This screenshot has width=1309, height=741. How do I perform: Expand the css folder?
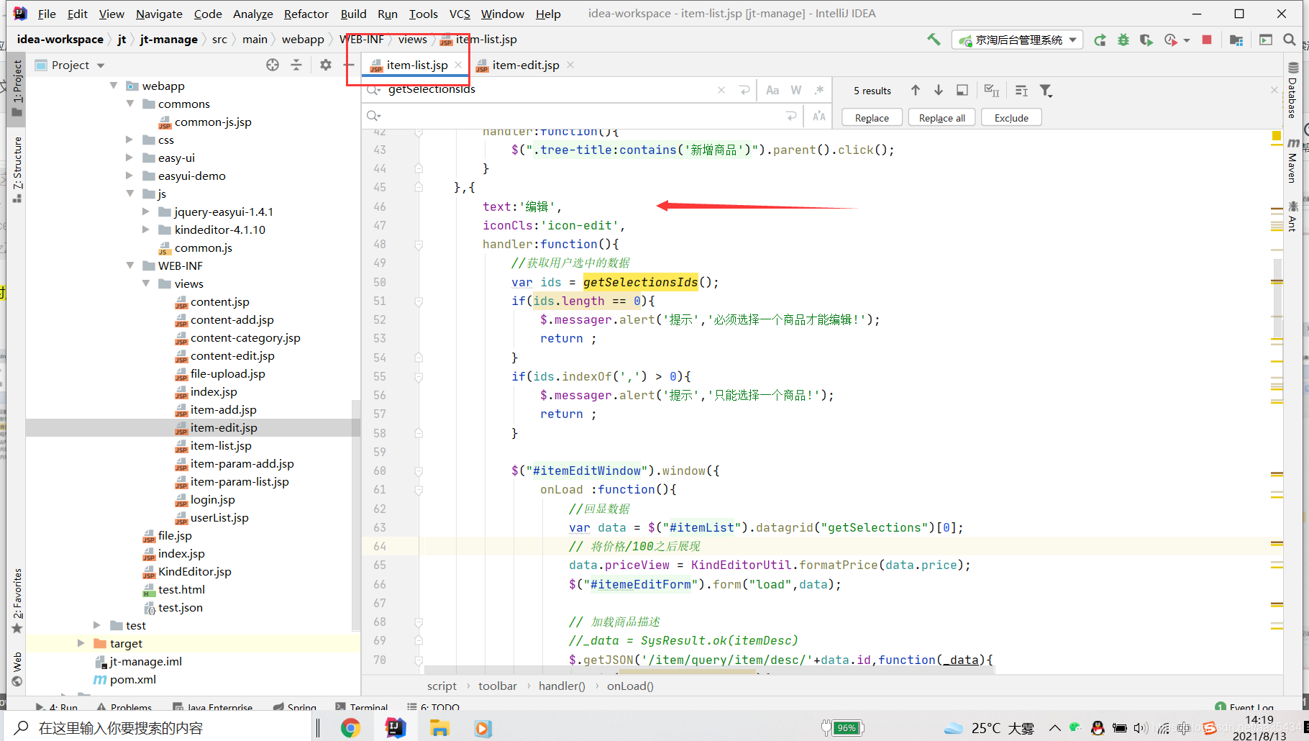[129, 140]
